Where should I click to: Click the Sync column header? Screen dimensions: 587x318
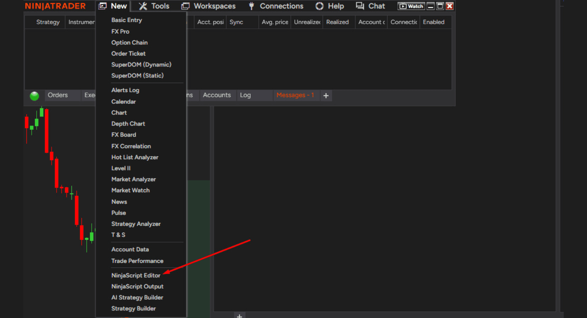click(x=242, y=22)
